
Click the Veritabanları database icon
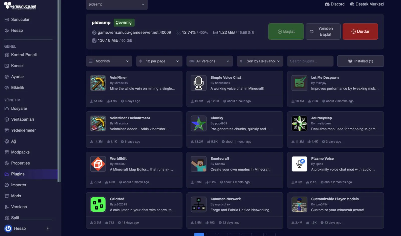pos(7,120)
